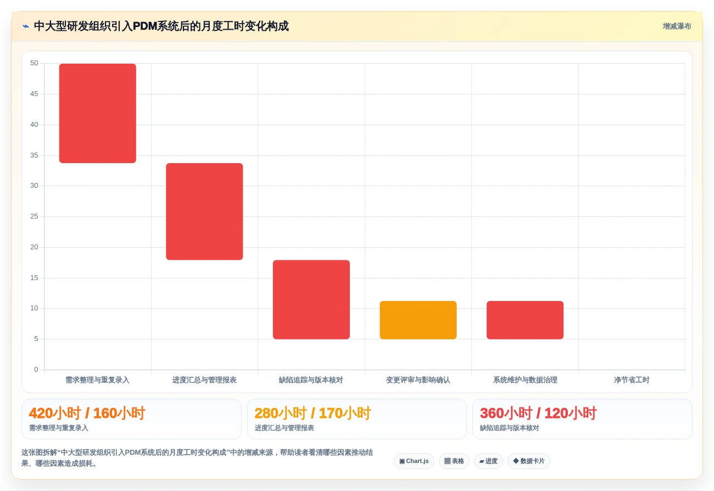The image size is (714, 491).
Task: Click the chart title 中大型研发组织引入PDM系统
Action: 161,26
